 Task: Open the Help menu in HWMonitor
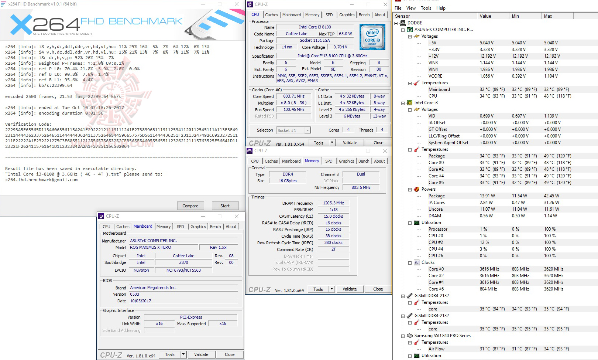[x=441, y=8]
